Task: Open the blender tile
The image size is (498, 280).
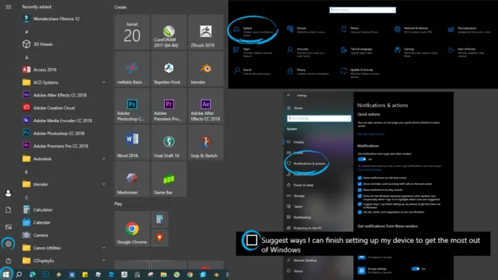Action: 205,69
